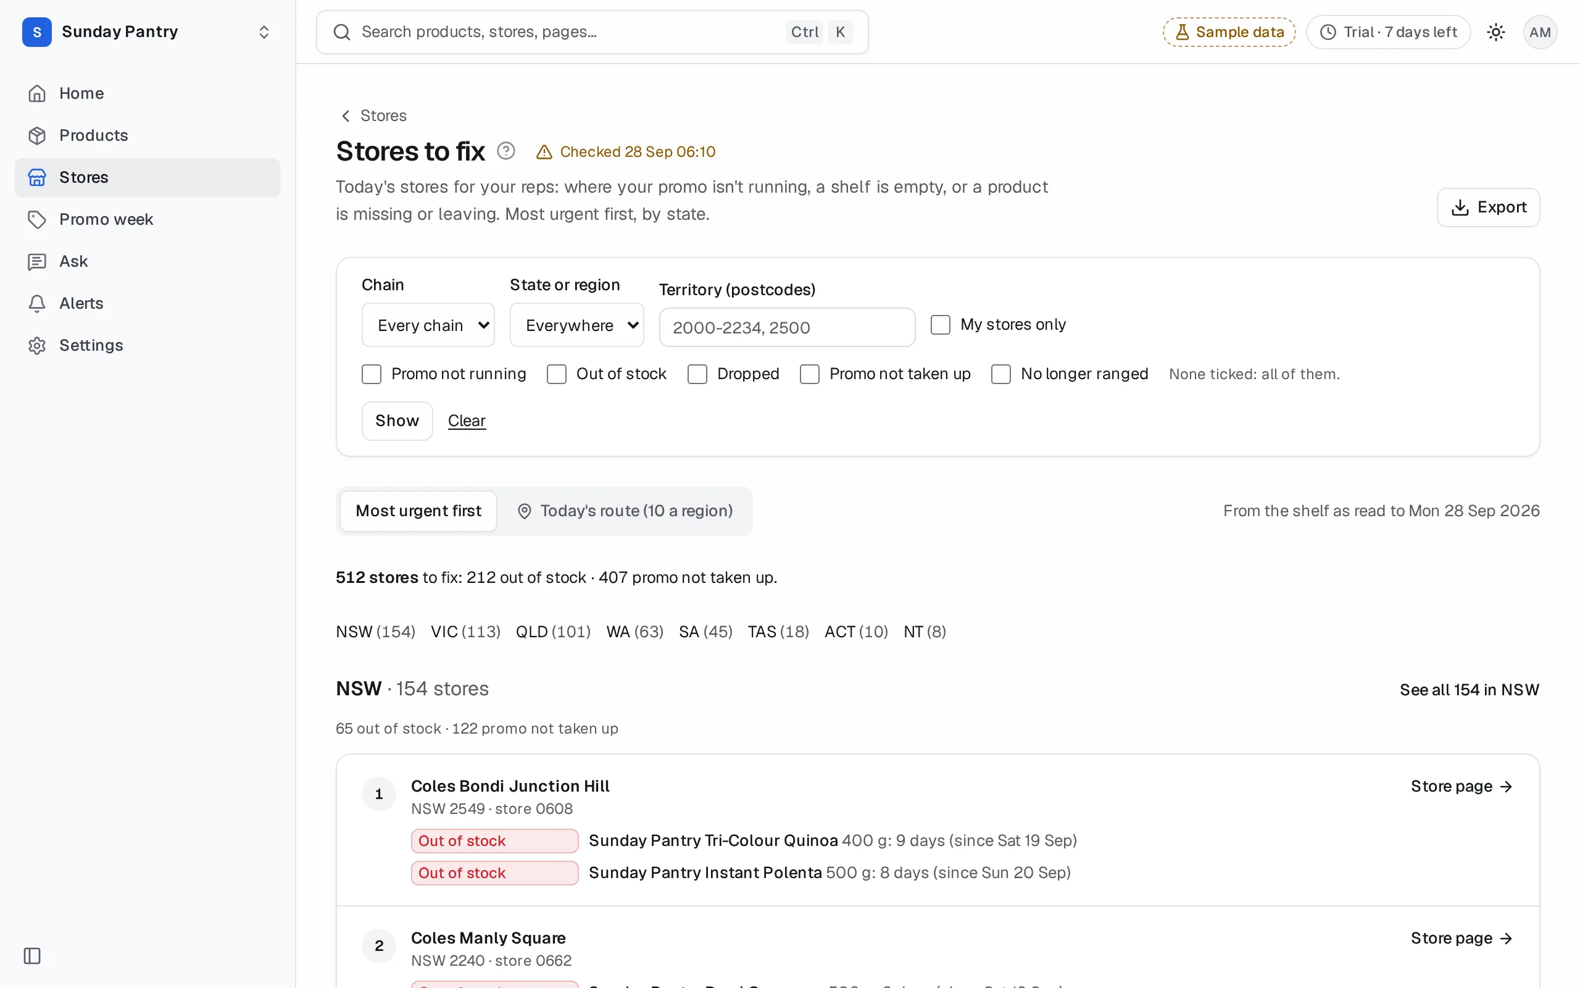
Task: Click the Export button
Action: click(x=1488, y=207)
